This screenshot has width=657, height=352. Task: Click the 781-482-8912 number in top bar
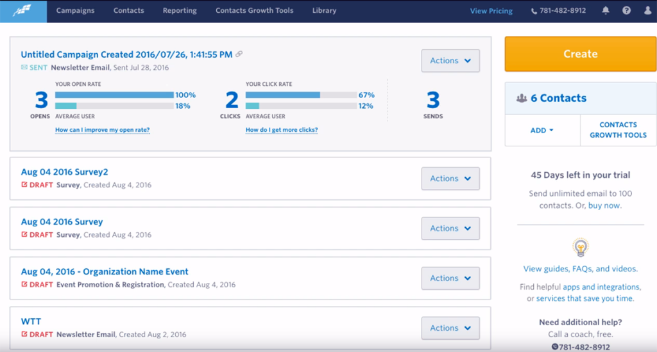tap(563, 11)
